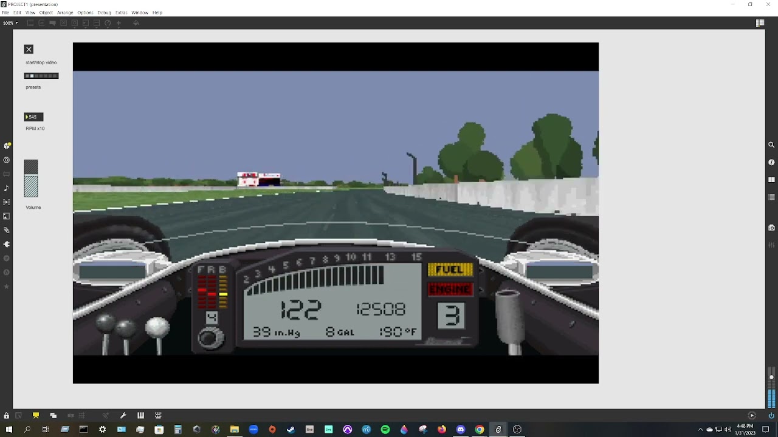Click the toggle object icon in top toolbar
778x437 pixels.
click(63, 23)
